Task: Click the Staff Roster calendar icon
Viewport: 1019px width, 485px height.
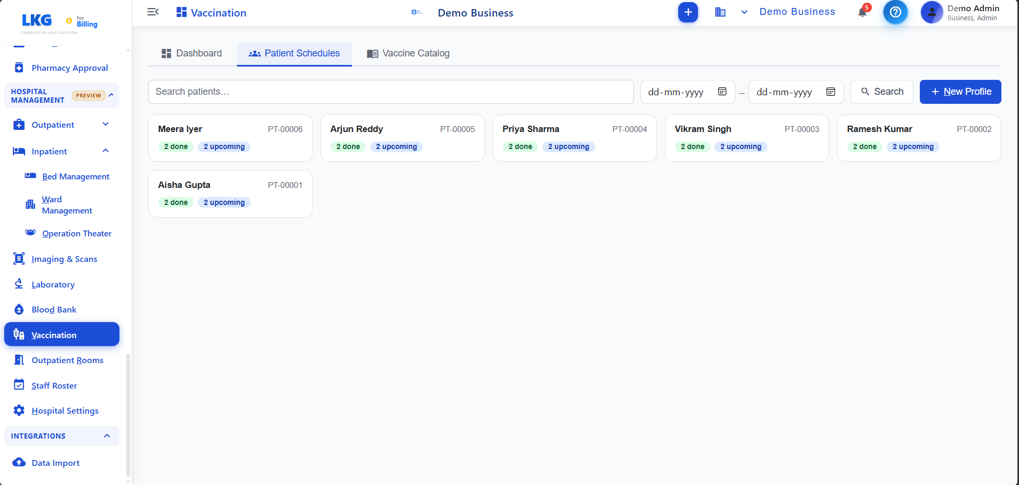Action: tap(19, 385)
